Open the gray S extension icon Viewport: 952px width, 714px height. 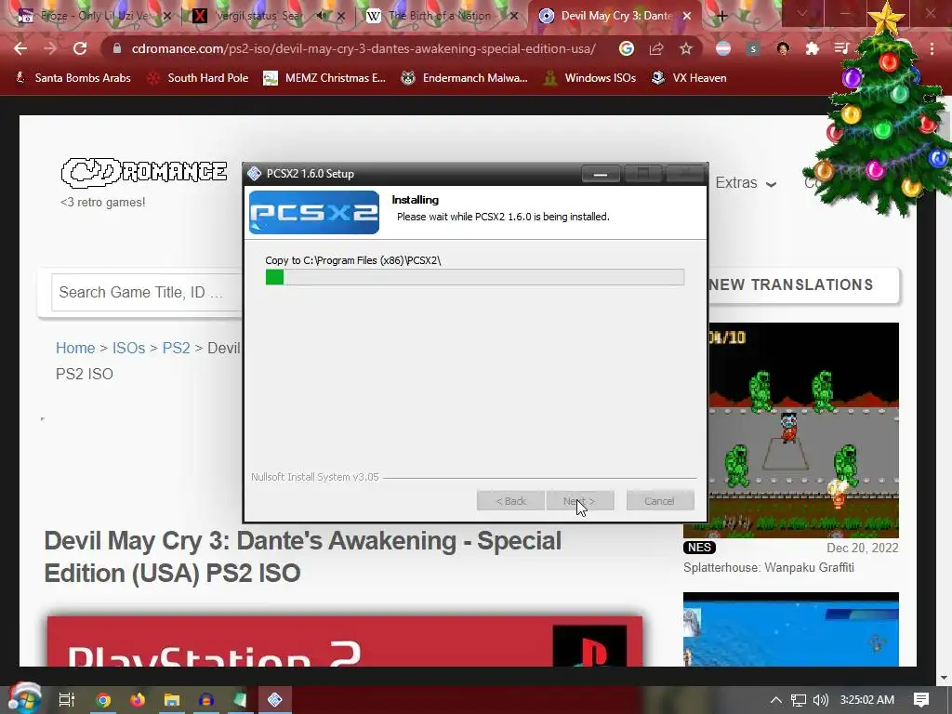tap(753, 48)
